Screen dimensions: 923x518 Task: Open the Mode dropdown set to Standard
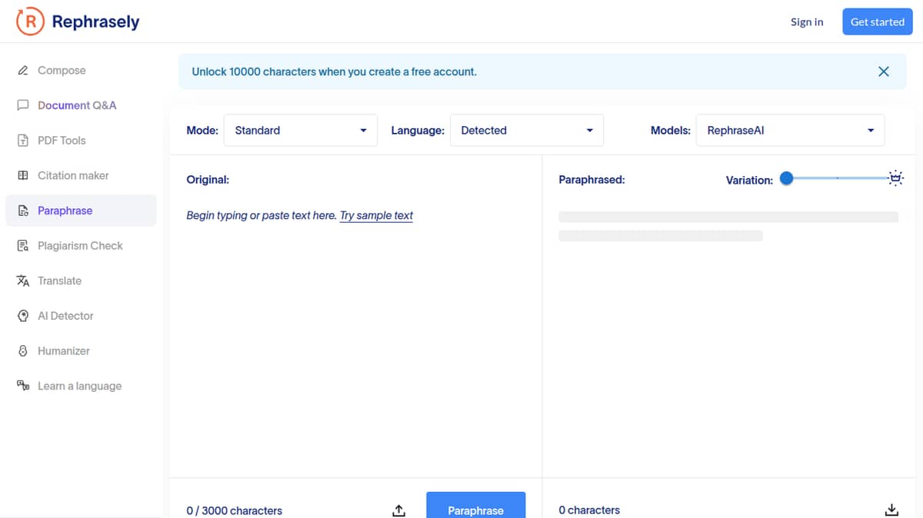click(x=301, y=131)
